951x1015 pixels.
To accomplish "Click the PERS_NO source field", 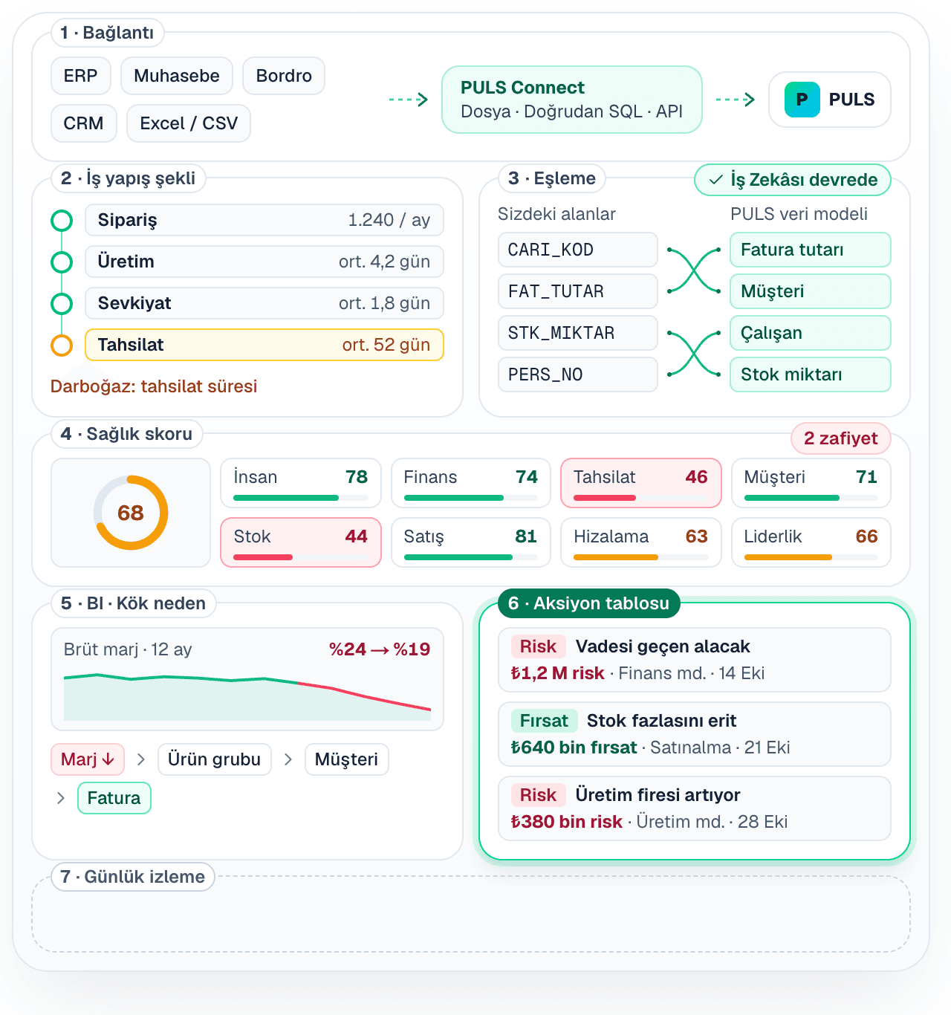I will tap(578, 374).
